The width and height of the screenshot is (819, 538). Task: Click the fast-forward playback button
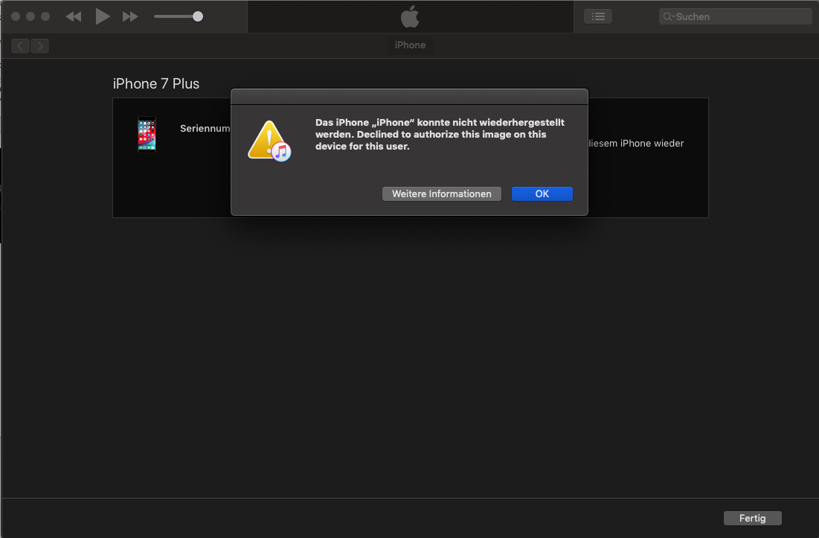tap(130, 16)
